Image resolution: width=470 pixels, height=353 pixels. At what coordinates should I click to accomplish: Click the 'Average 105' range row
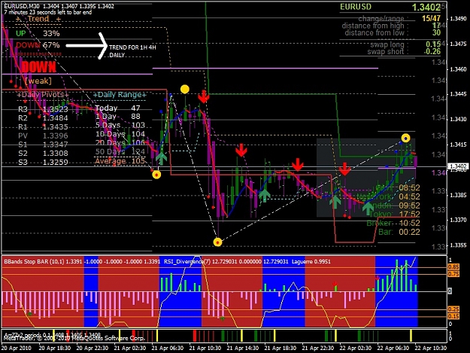tap(120, 161)
